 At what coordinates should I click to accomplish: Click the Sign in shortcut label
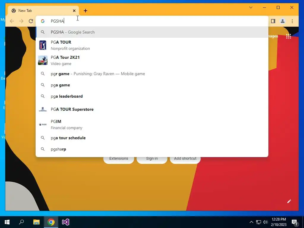pos(152,159)
